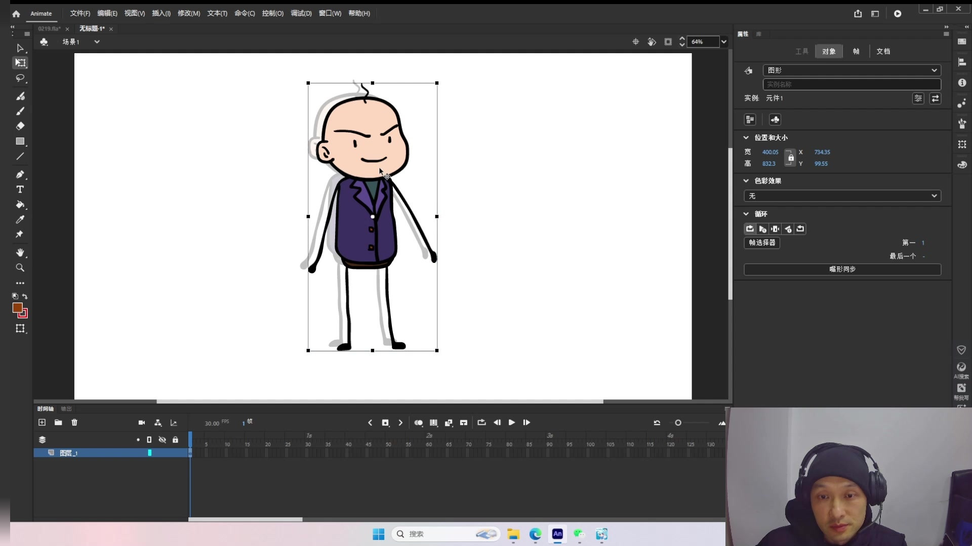The width and height of the screenshot is (972, 546).
Task: Open the 修改(M) menu
Action: pyautogui.click(x=189, y=14)
